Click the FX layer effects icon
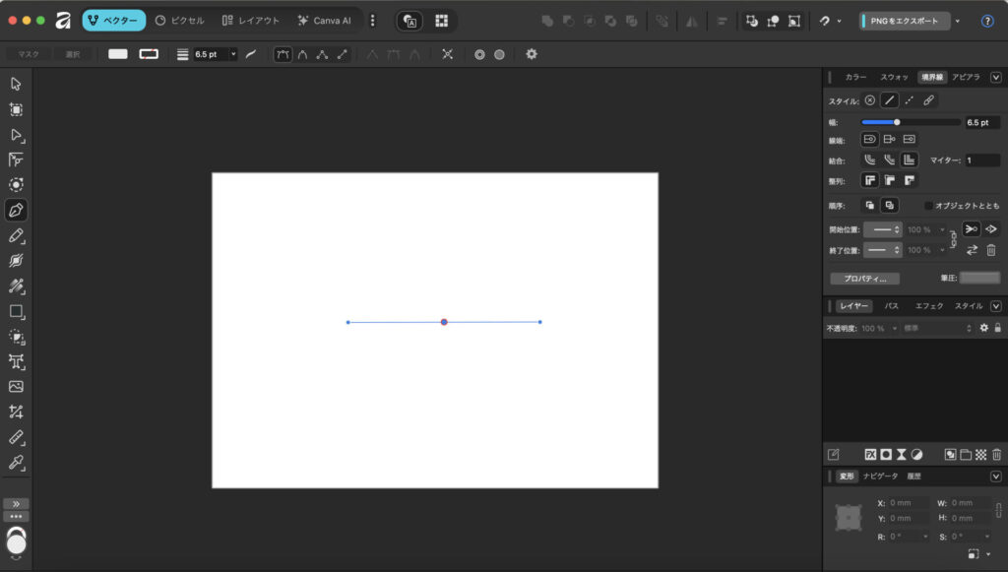 [x=870, y=455]
